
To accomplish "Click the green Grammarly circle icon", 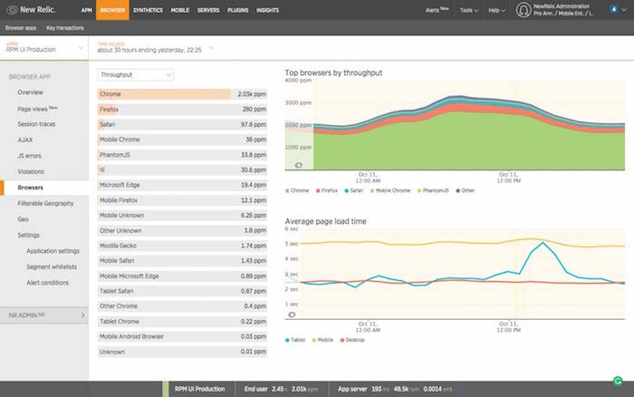I will click(618, 381).
